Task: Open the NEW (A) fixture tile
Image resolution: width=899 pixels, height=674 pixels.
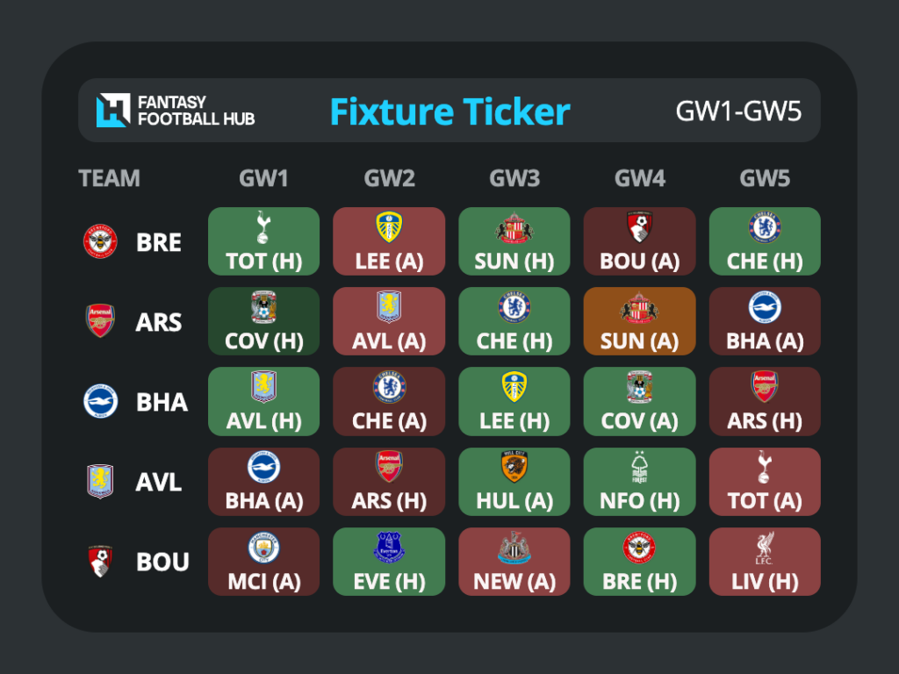Action: (514, 562)
